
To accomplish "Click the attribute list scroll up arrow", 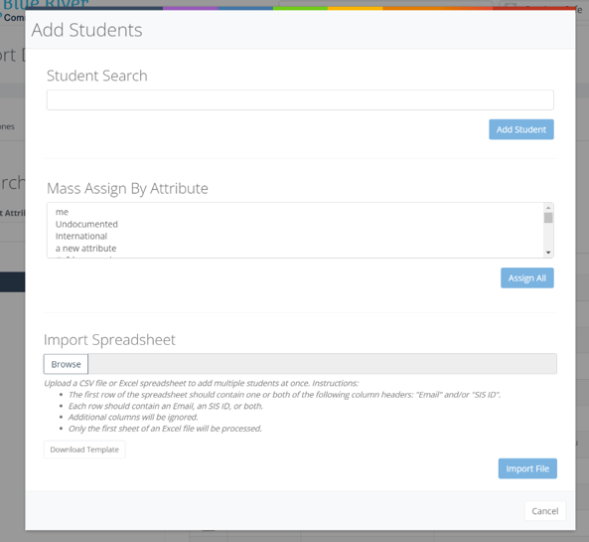I will click(548, 208).
